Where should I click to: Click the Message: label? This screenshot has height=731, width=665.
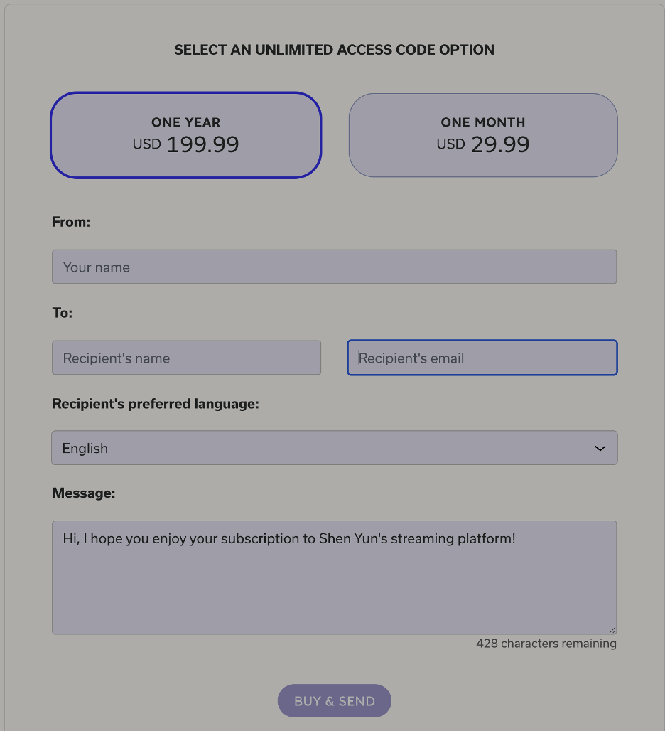84,493
